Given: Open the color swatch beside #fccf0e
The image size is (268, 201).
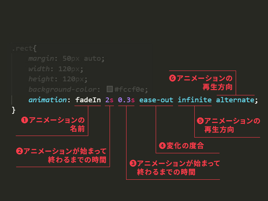Looking at the screenshot, I should coord(110,89).
